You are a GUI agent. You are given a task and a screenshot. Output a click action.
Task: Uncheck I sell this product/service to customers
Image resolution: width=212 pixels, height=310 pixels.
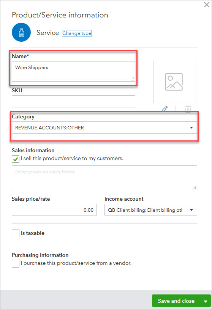coord(16,159)
